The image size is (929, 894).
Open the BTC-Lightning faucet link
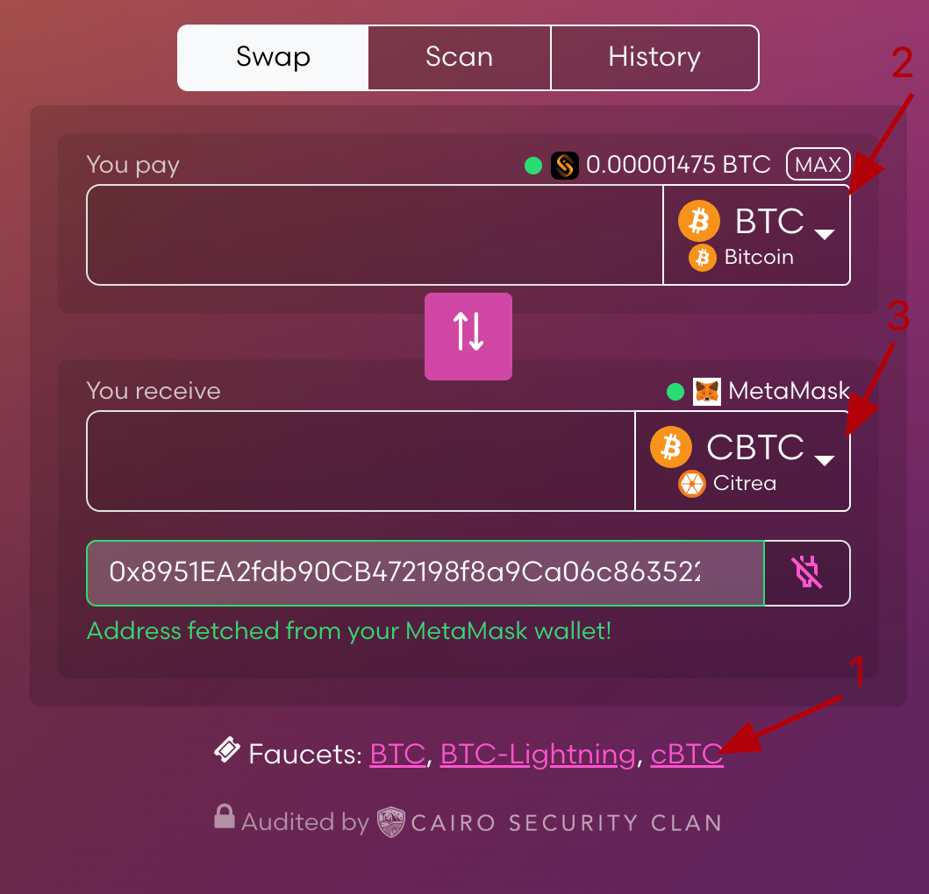(x=537, y=754)
